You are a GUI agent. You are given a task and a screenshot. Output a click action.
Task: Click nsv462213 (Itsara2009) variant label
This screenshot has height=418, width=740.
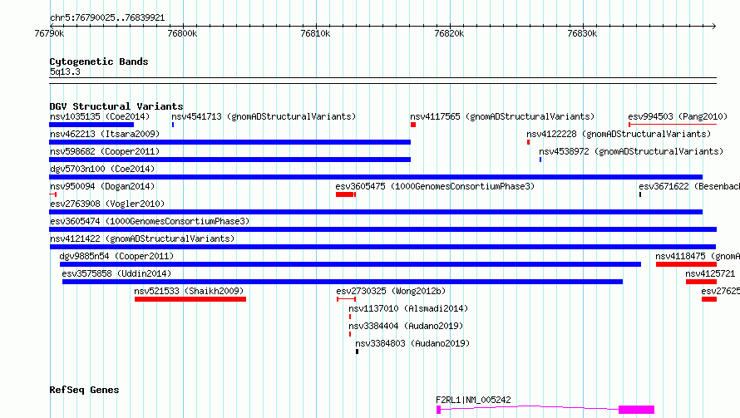pyautogui.click(x=105, y=134)
